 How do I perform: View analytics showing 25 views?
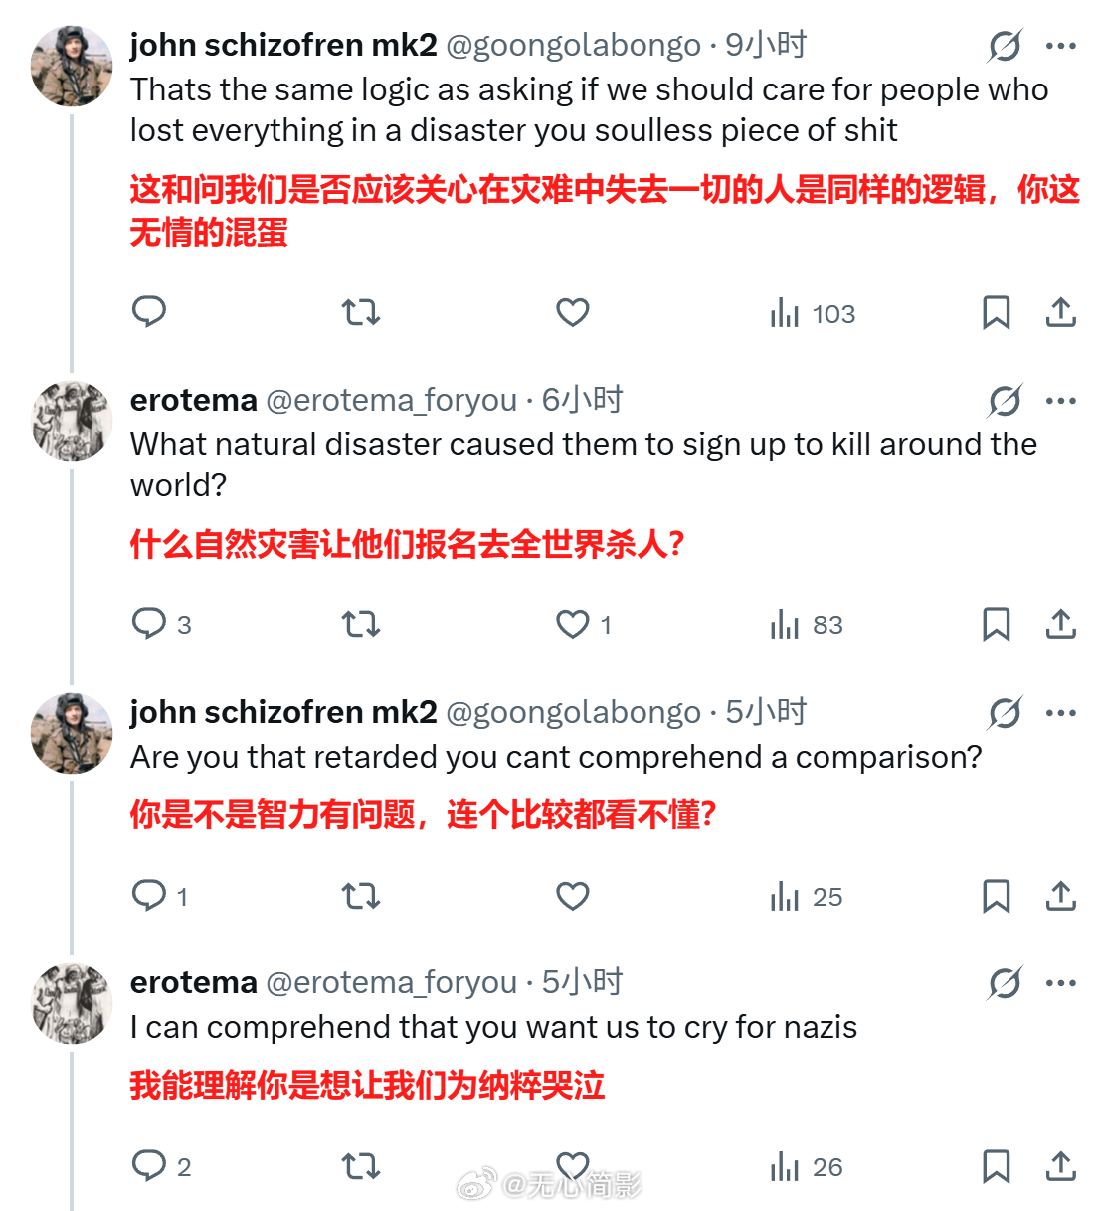807,897
